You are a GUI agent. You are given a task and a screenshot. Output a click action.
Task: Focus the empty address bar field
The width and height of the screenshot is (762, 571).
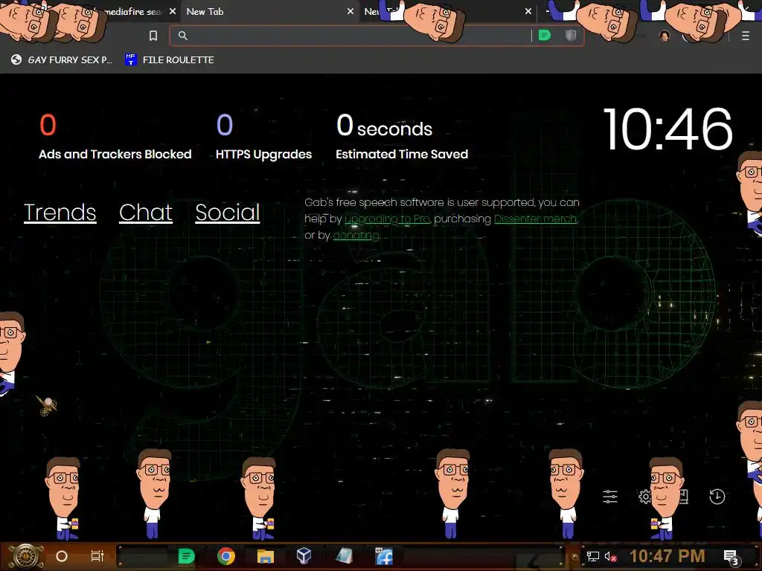[x=358, y=36]
